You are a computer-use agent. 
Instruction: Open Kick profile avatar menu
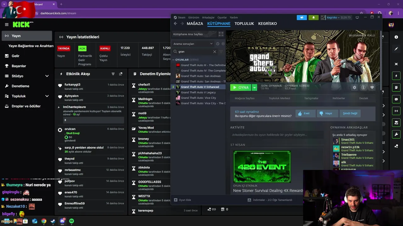[391, 25]
